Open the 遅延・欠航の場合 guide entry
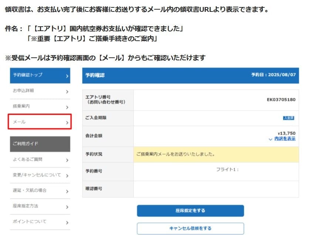 click(x=39, y=191)
